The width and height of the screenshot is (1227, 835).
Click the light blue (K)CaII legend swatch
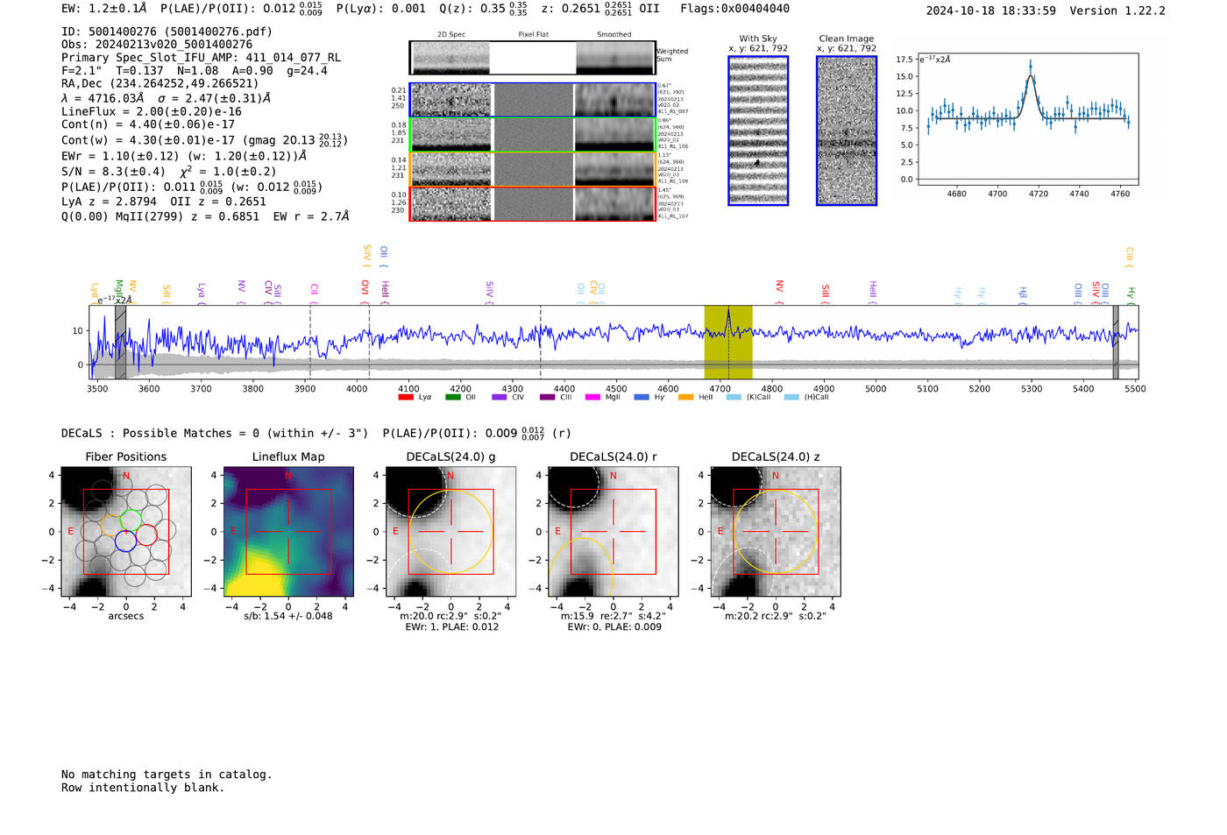pos(734,397)
